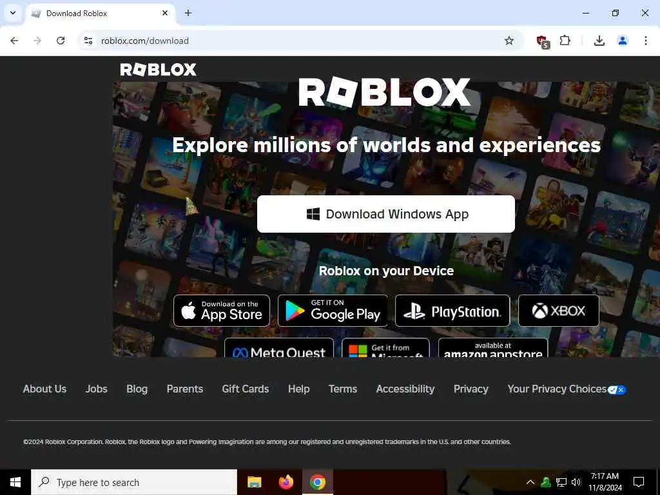Click the green user tray icon

click(546, 482)
